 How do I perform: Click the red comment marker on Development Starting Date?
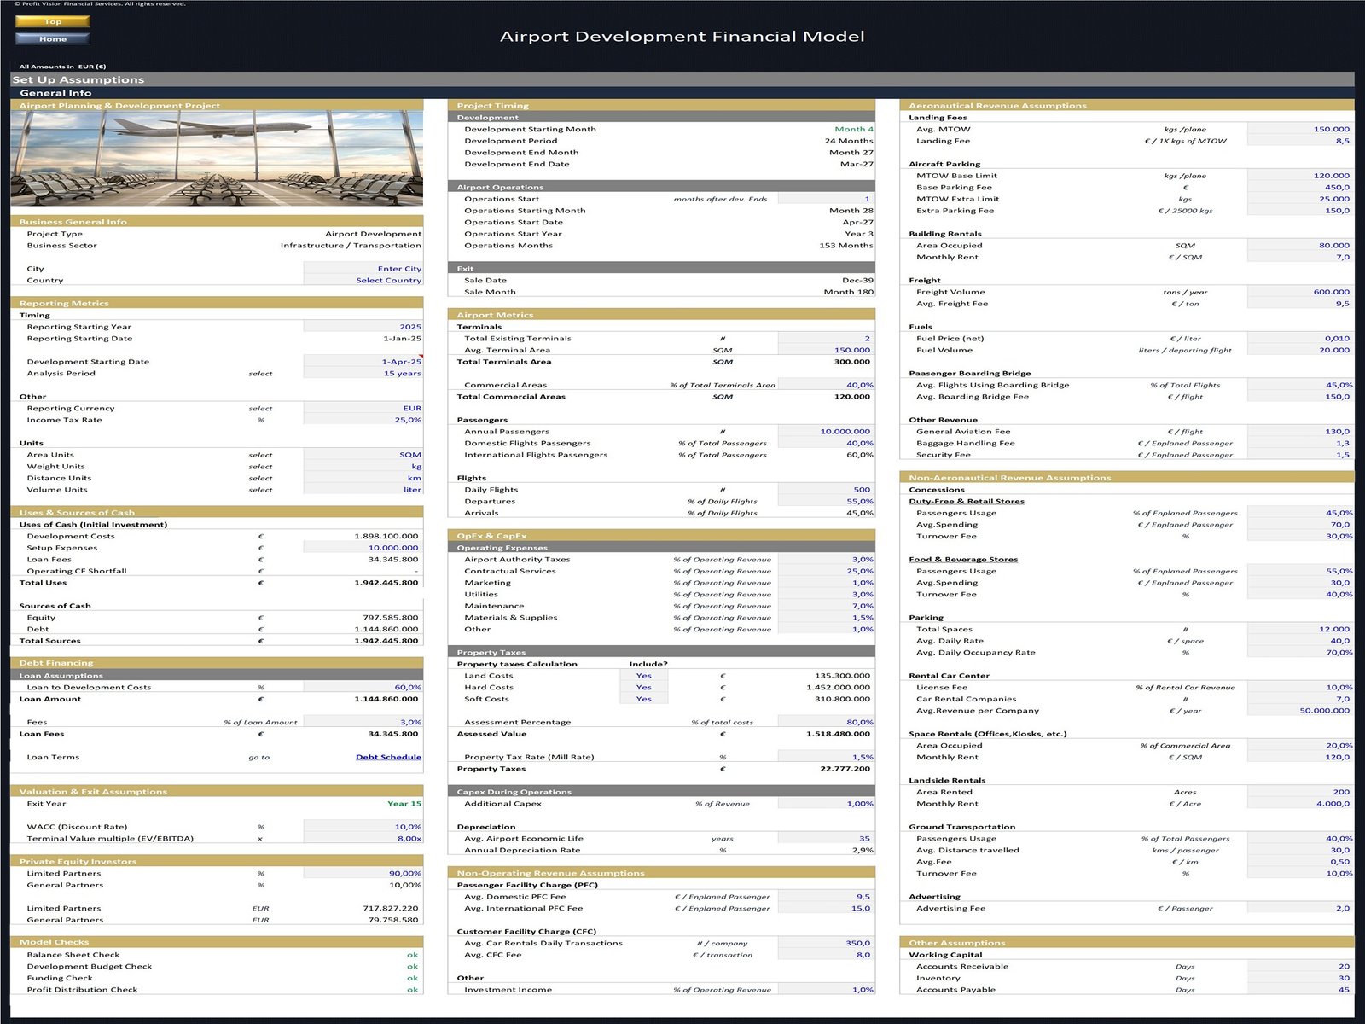(421, 357)
